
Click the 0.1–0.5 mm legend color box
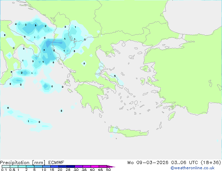pos(6,166)
